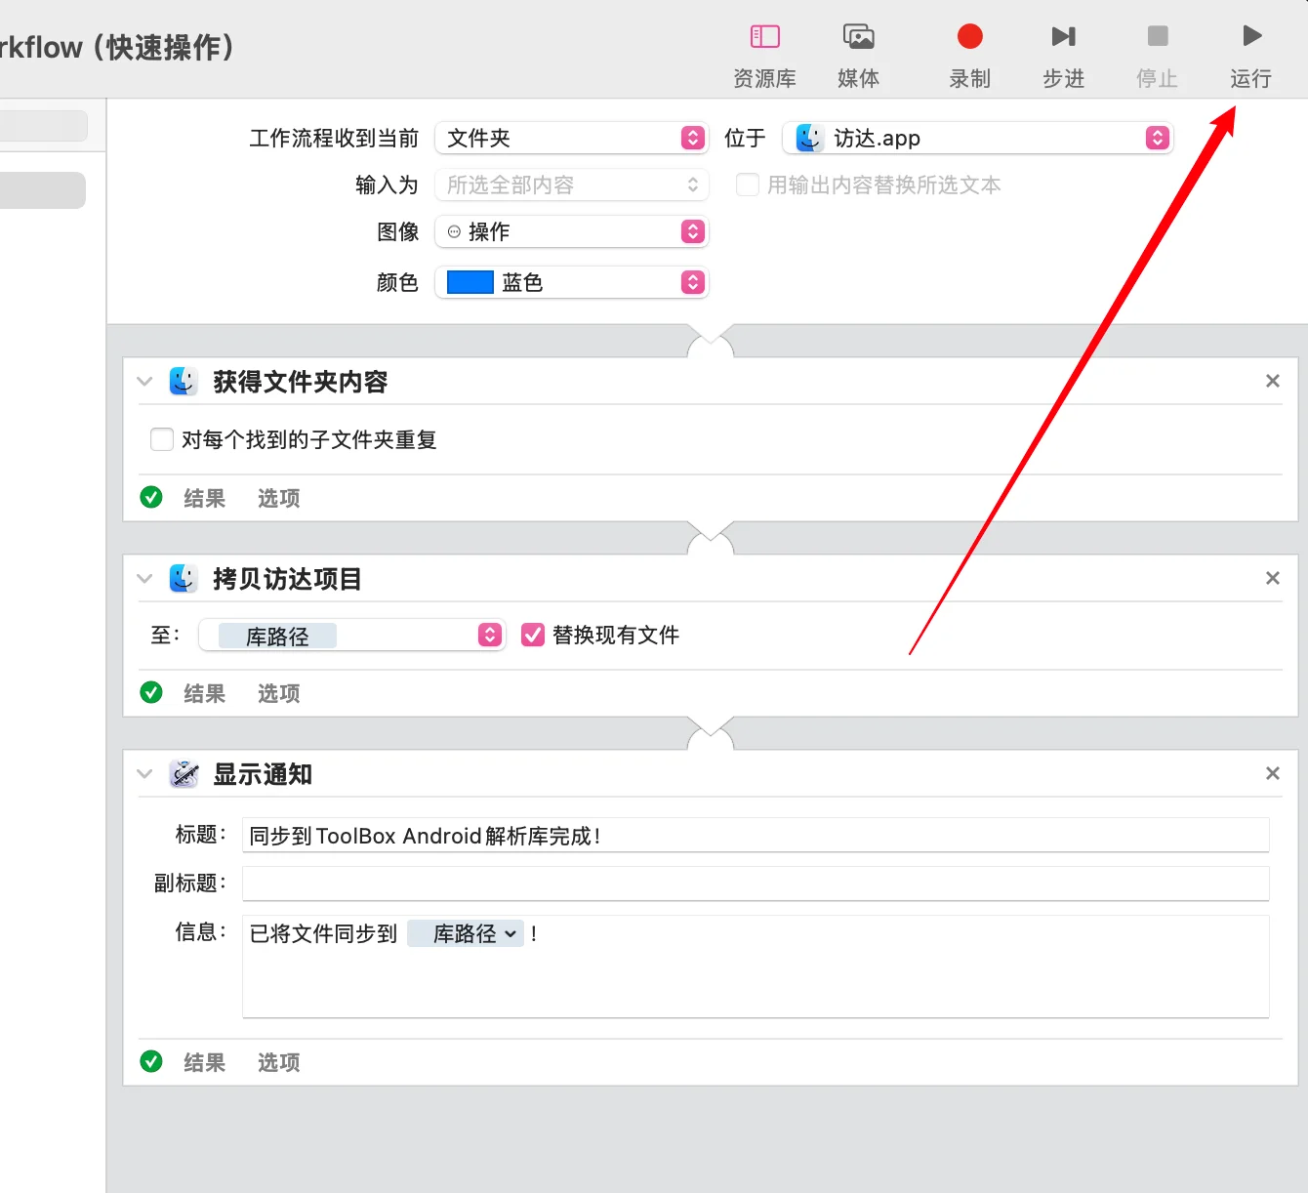Open the 访达.app application dropdown

[977, 139]
